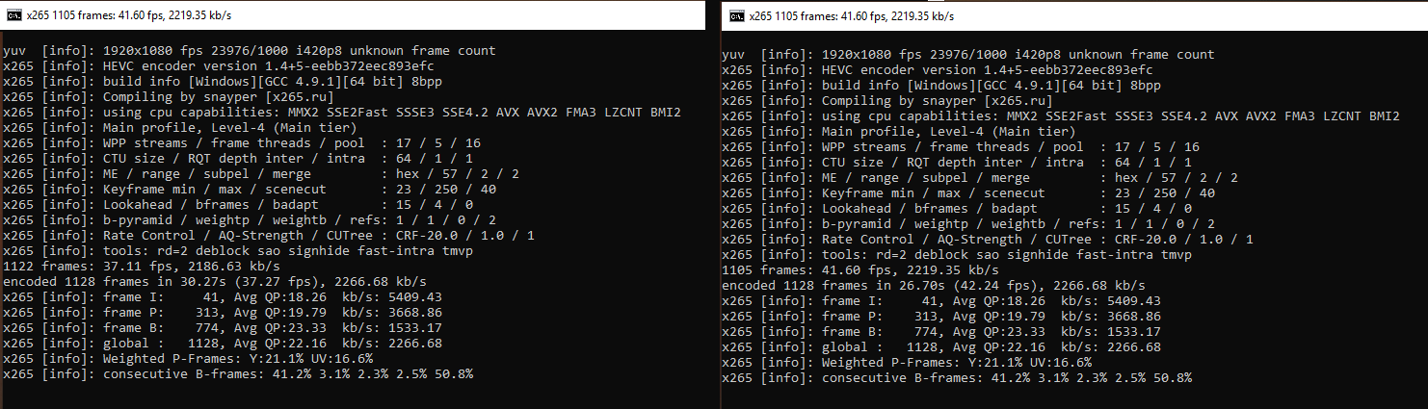Click the 'encoded 1128 frames in 26.70s' line

click(933, 286)
